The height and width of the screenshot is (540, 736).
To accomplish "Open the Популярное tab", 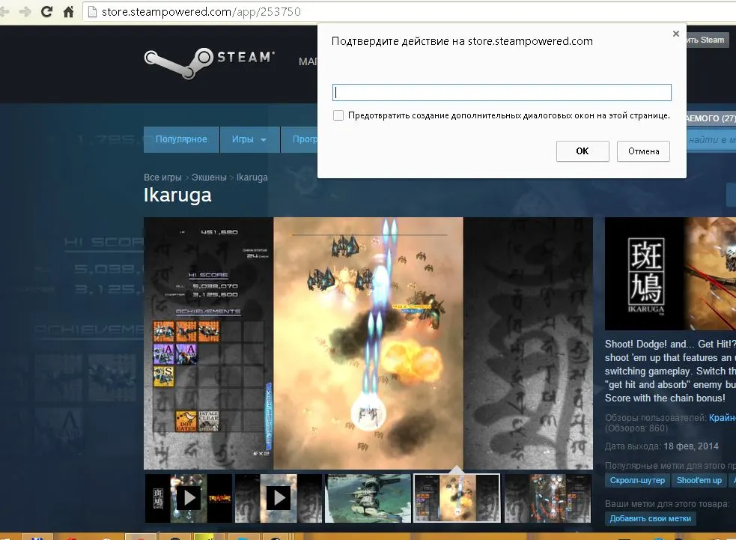I will pyautogui.click(x=181, y=139).
